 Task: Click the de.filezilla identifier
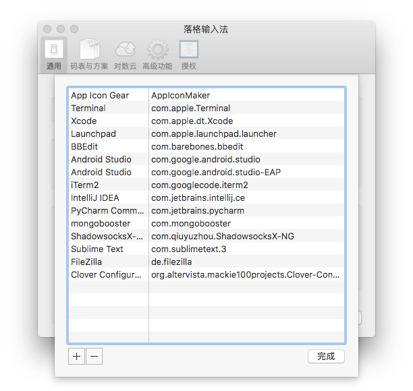click(x=171, y=262)
